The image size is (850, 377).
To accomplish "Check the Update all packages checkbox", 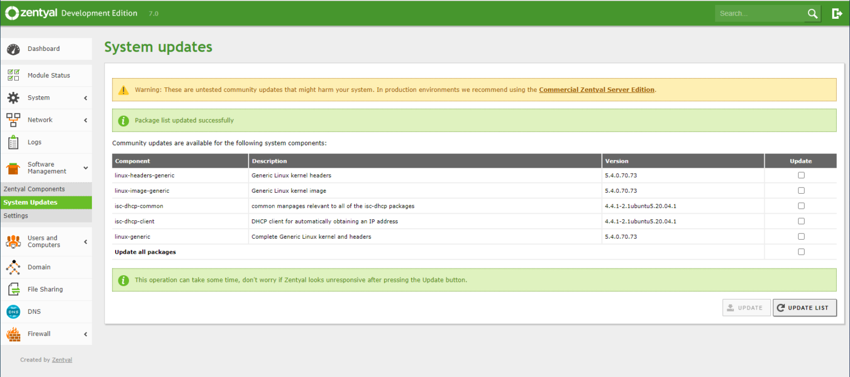I will click(801, 251).
